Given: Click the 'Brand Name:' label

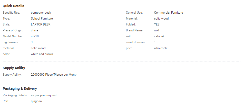Looking at the screenshot, I should point(134,30).
